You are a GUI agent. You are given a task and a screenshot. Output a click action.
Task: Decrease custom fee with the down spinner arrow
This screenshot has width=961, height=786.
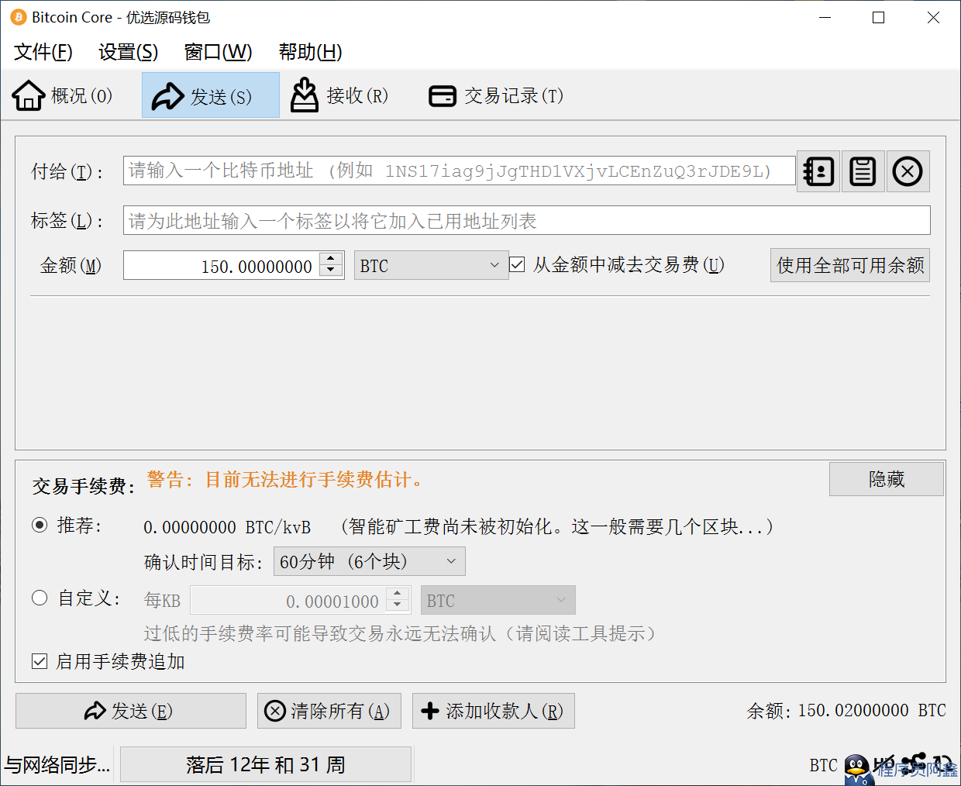click(x=398, y=606)
